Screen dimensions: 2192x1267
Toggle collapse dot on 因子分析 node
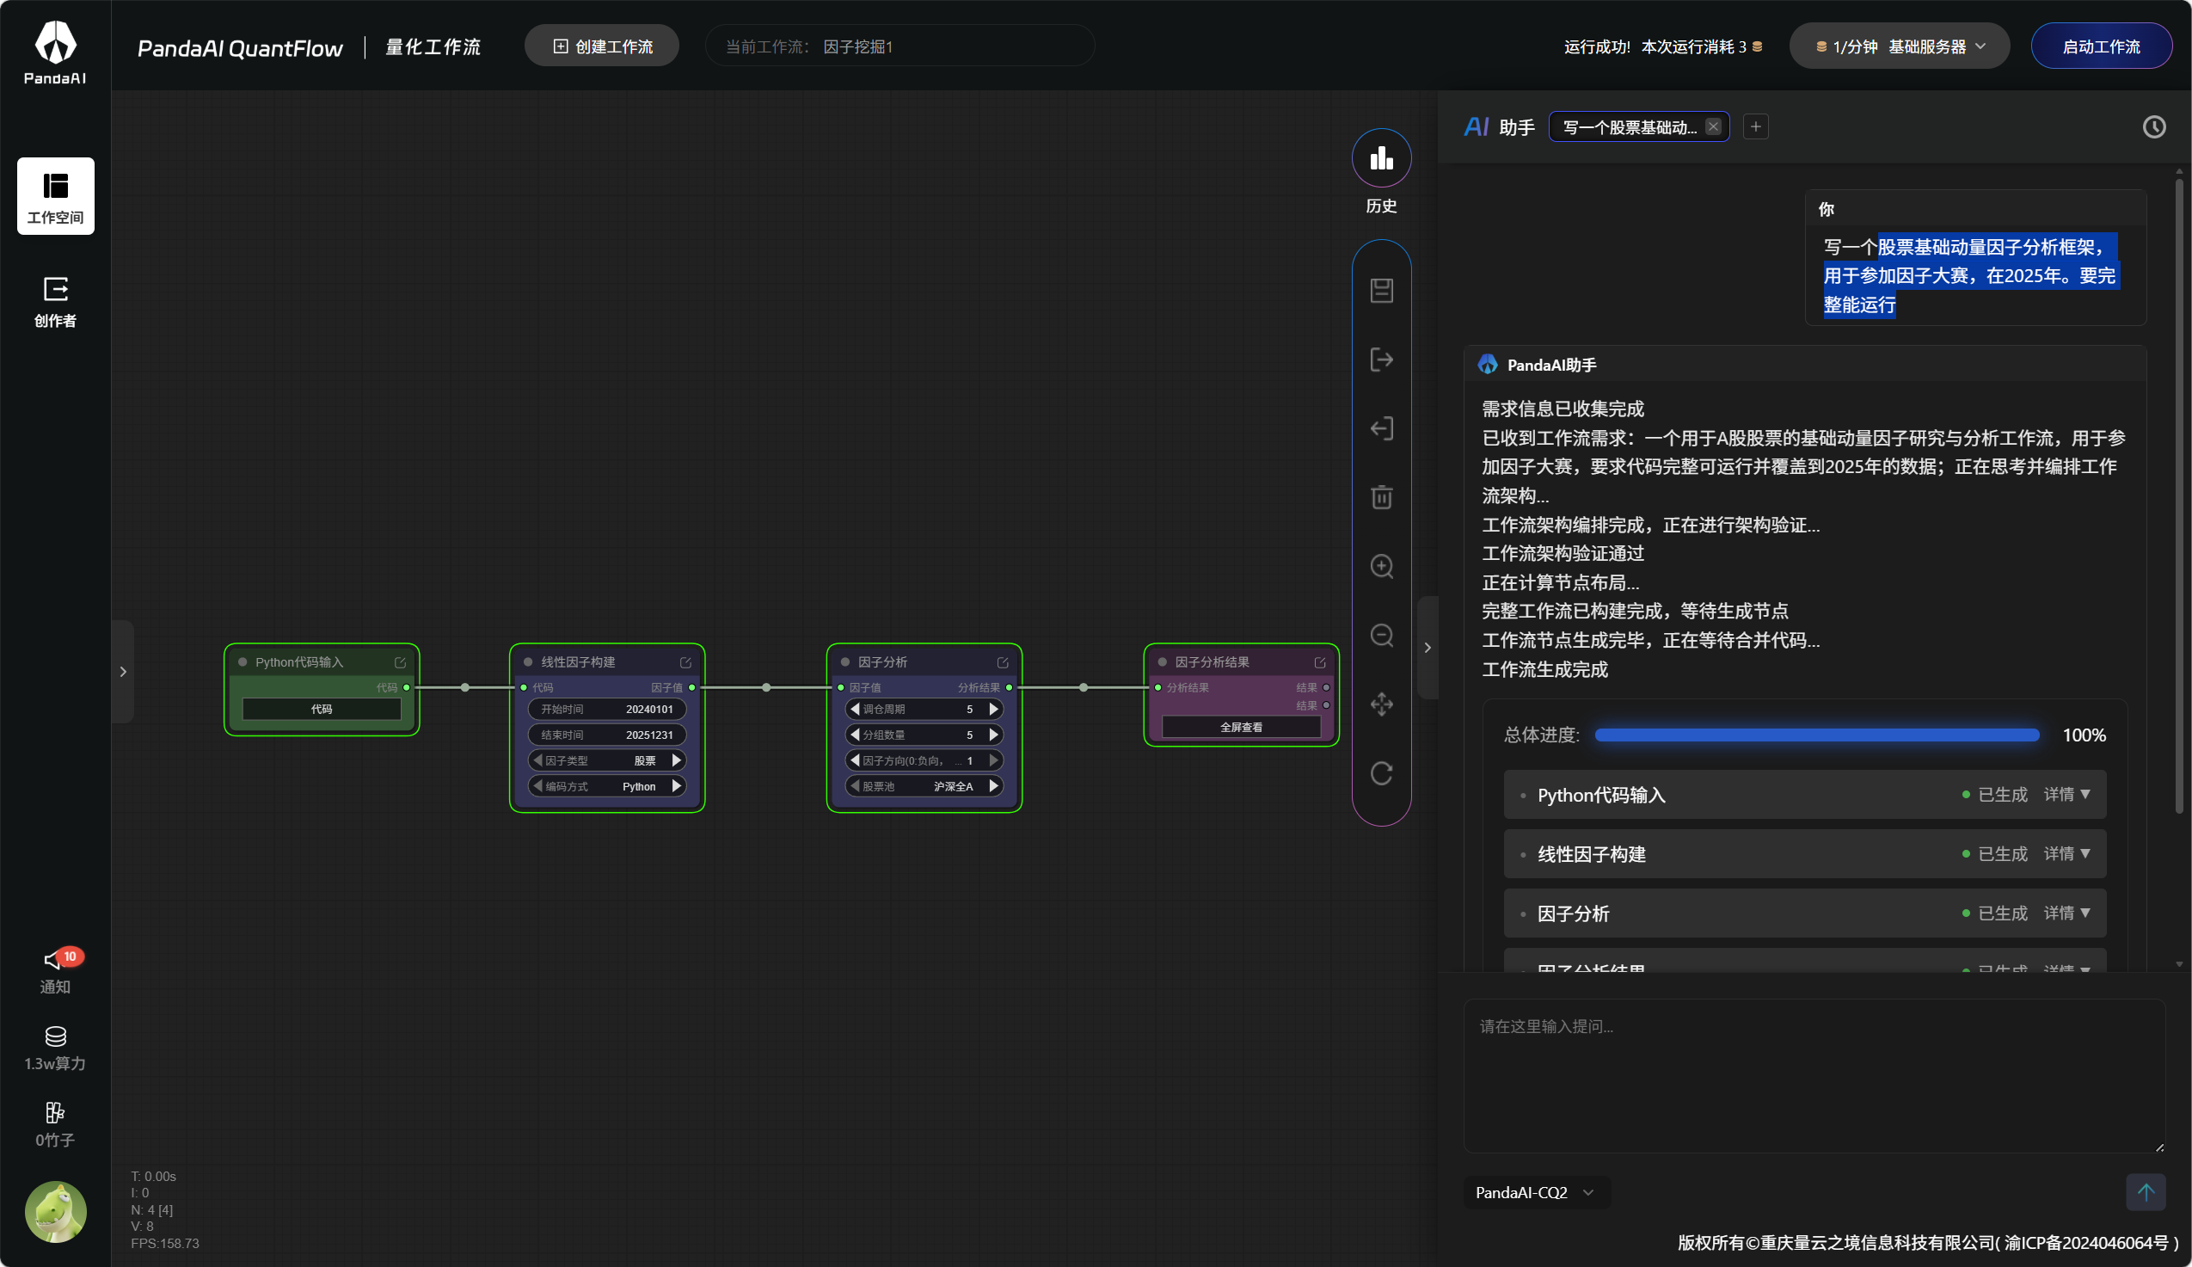[844, 662]
